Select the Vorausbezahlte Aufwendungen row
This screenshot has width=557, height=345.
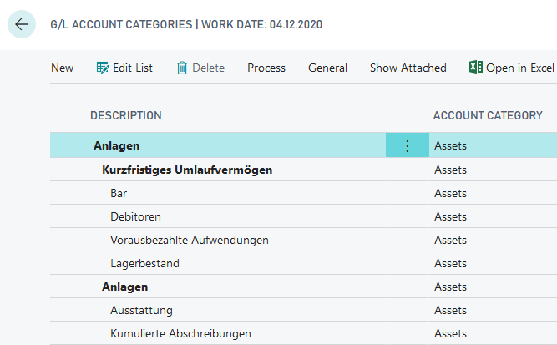[189, 240]
